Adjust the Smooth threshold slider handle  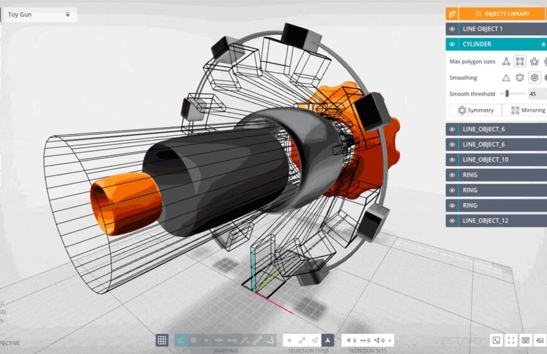click(x=507, y=94)
